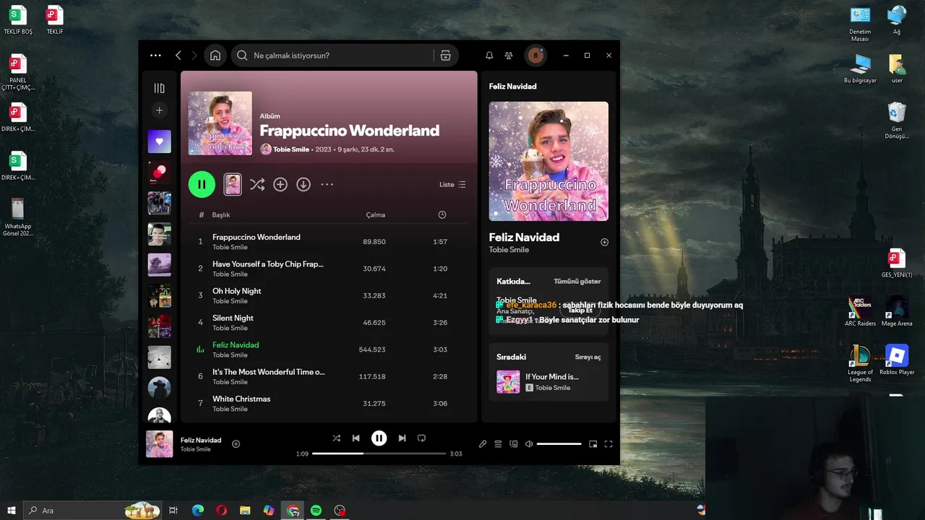Click Tümünü göster in credits card

tap(577, 281)
